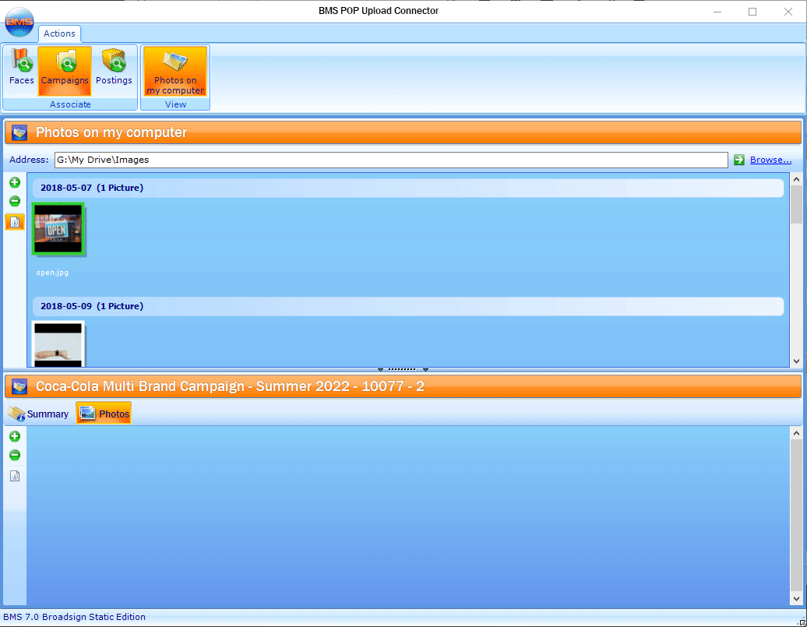Click the down arrow of campaign photos scrollbar
The height and width of the screenshot is (627, 807).
pos(796,599)
